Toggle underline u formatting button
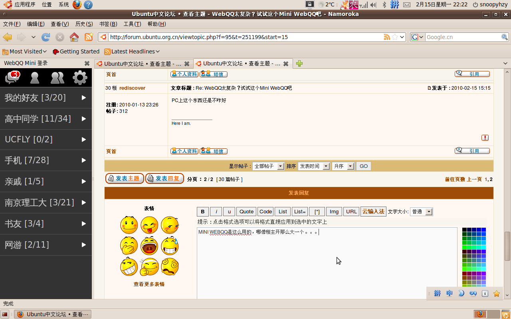The image size is (511, 319). click(x=229, y=211)
